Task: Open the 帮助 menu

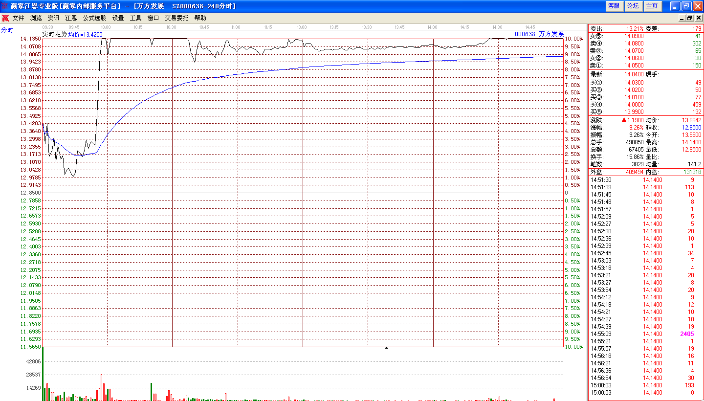Action: click(x=200, y=18)
